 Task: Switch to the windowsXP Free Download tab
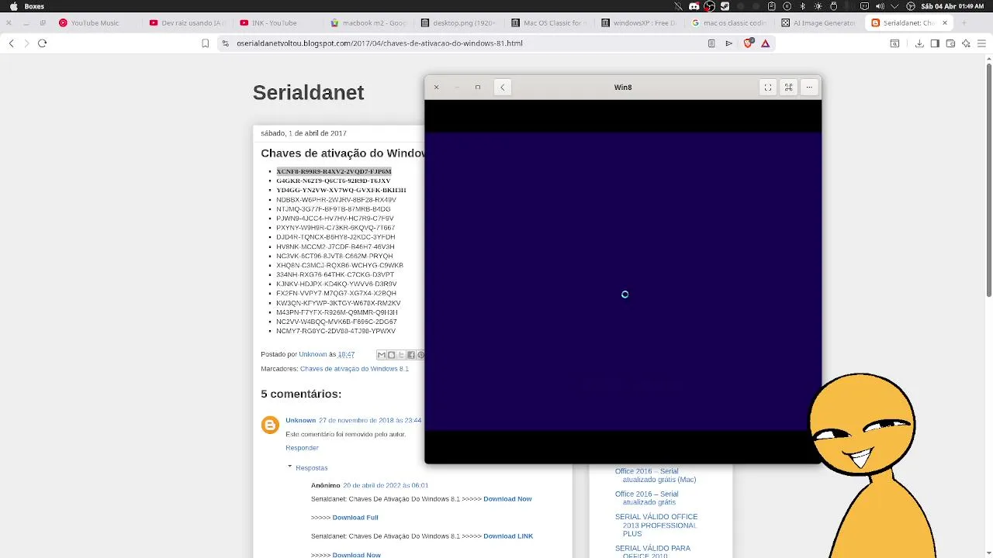pos(639,22)
